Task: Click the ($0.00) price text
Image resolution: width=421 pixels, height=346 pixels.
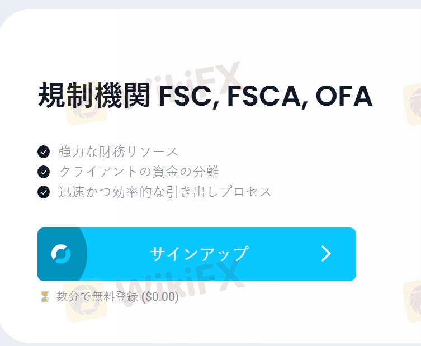Action: 160,297
